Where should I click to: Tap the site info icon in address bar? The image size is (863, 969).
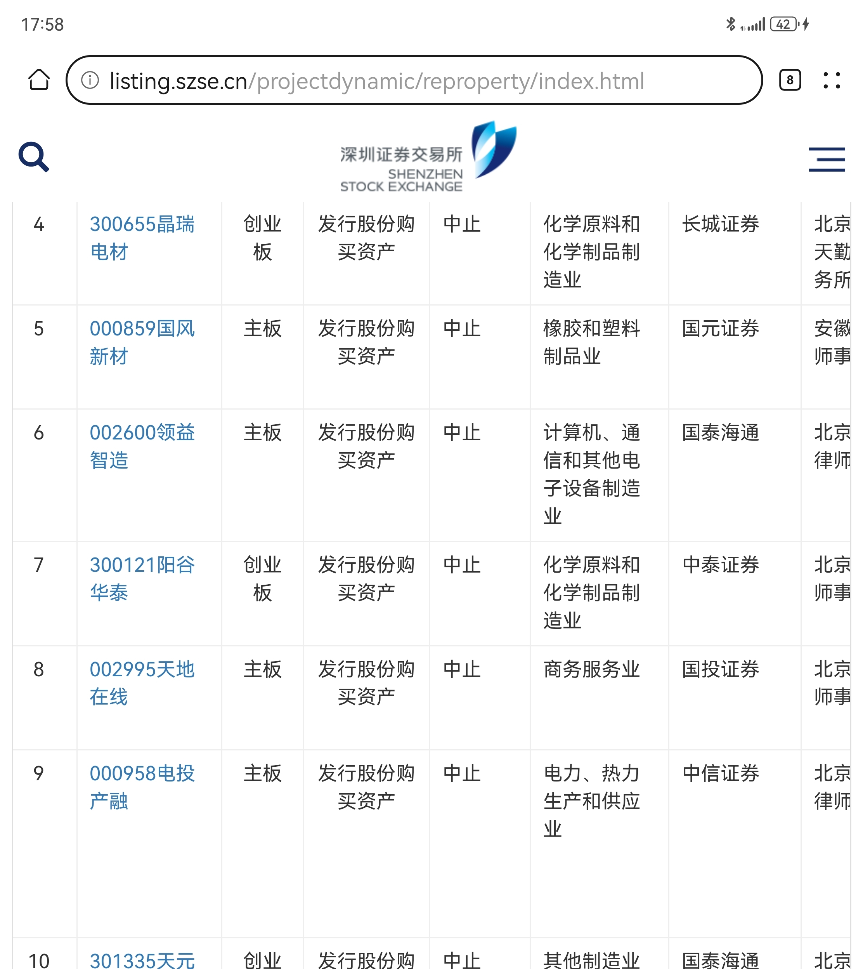tap(90, 80)
